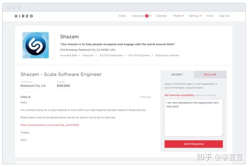Viewport: 249px width, 167px height.
Task: Click the Shazam company name heading
Action: click(69, 37)
